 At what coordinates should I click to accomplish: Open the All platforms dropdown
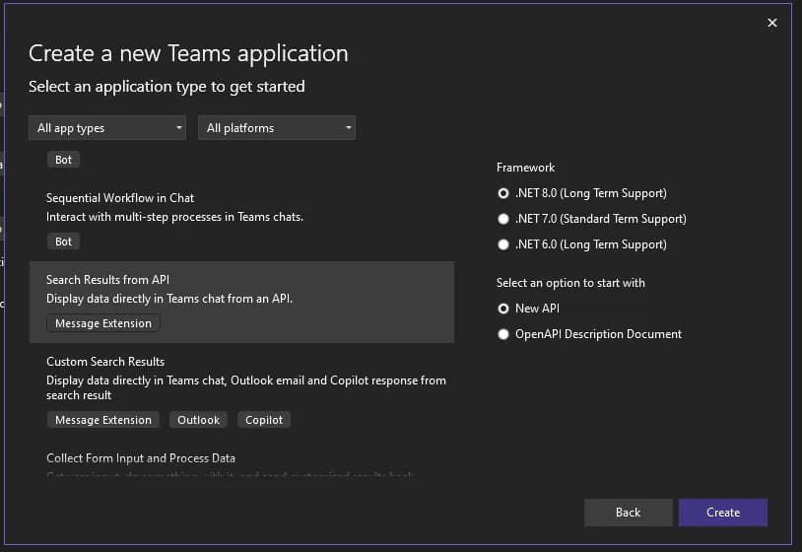[277, 128]
